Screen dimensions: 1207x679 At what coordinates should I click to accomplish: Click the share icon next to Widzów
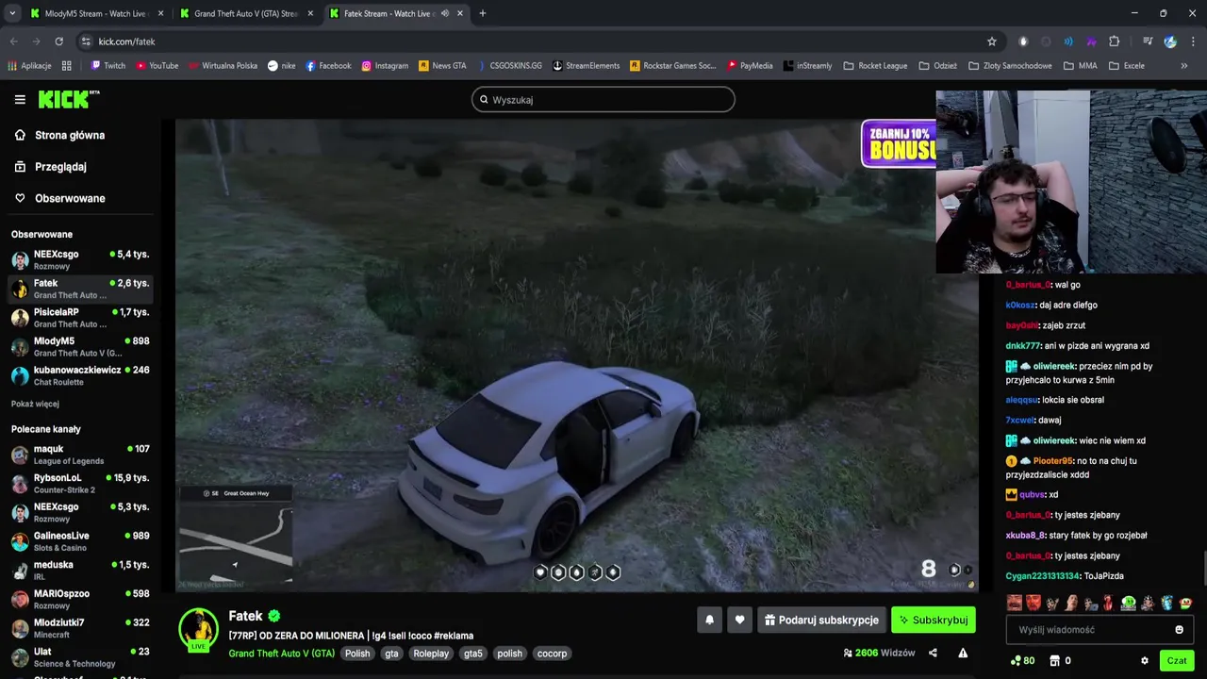tap(933, 653)
